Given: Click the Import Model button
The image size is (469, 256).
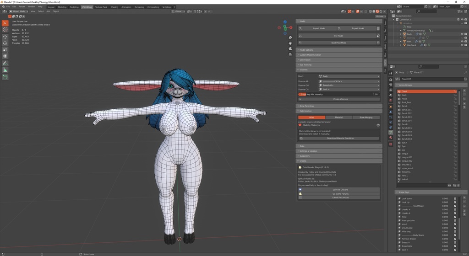Looking at the screenshot, I should coord(317,28).
